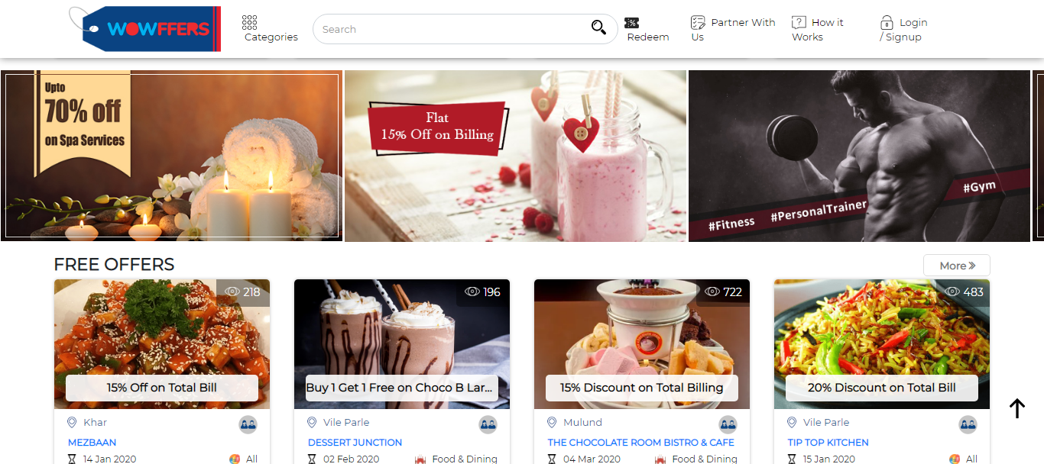This screenshot has height=464, width=1044.
Task: Click Food & Dining on Chocolate Room card
Action: [x=705, y=459]
